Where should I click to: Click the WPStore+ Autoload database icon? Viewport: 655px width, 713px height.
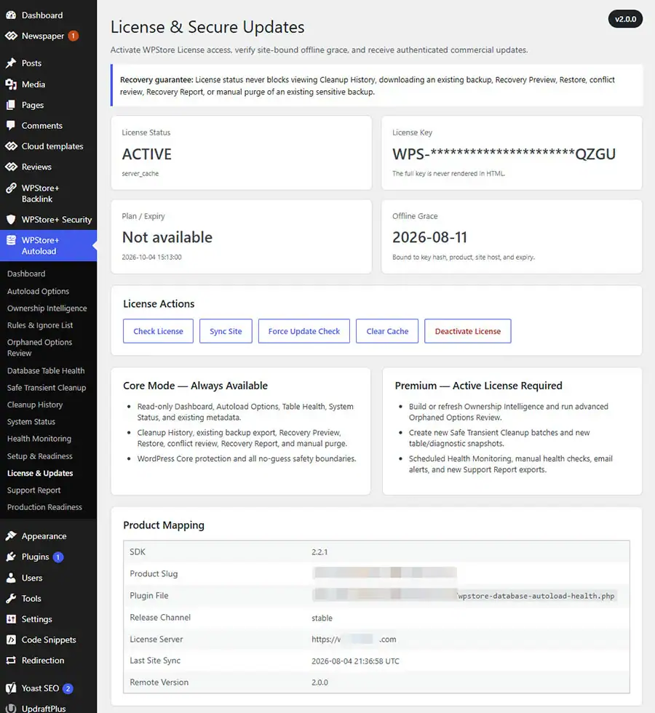pos(11,241)
